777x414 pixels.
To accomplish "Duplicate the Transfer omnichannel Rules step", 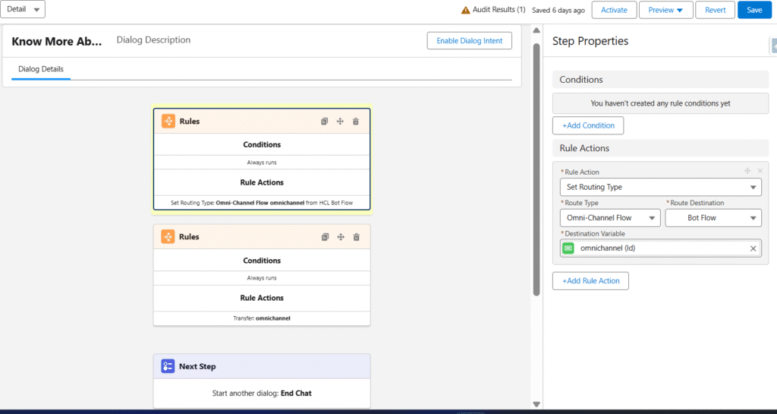I will click(x=325, y=237).
